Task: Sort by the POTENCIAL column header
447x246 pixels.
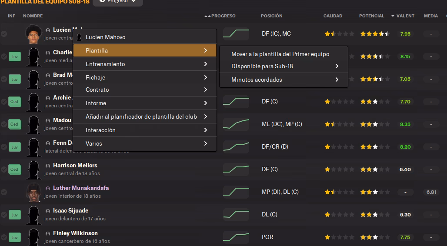Action: 371,16
